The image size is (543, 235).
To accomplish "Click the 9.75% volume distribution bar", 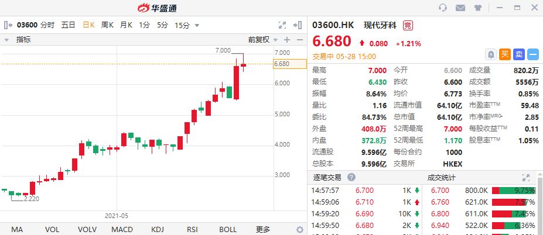I will click(x=514, y=191).
